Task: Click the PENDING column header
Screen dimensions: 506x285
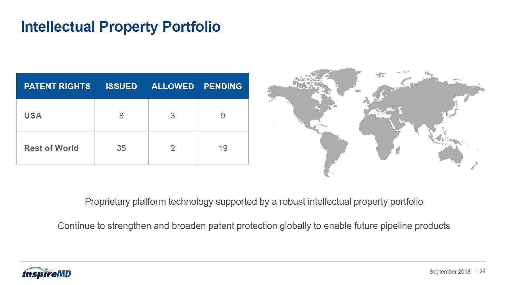Action: [223, 86]
